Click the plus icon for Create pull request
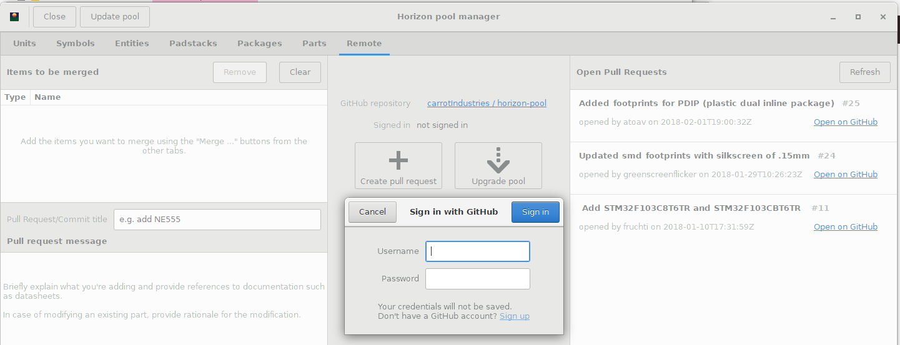 click(x=398, y=161)
